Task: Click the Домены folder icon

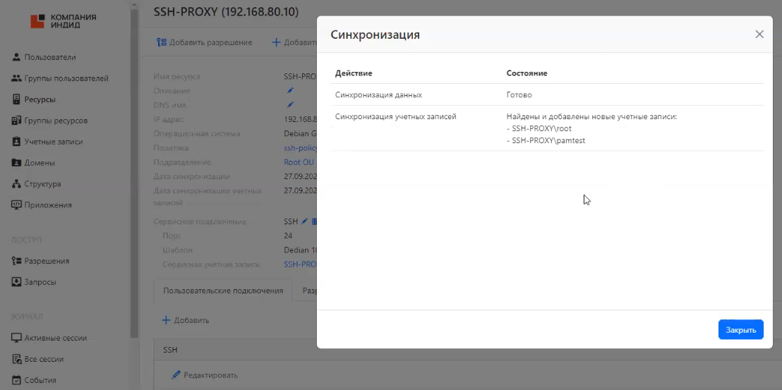Action: click(x=17, y=163)
